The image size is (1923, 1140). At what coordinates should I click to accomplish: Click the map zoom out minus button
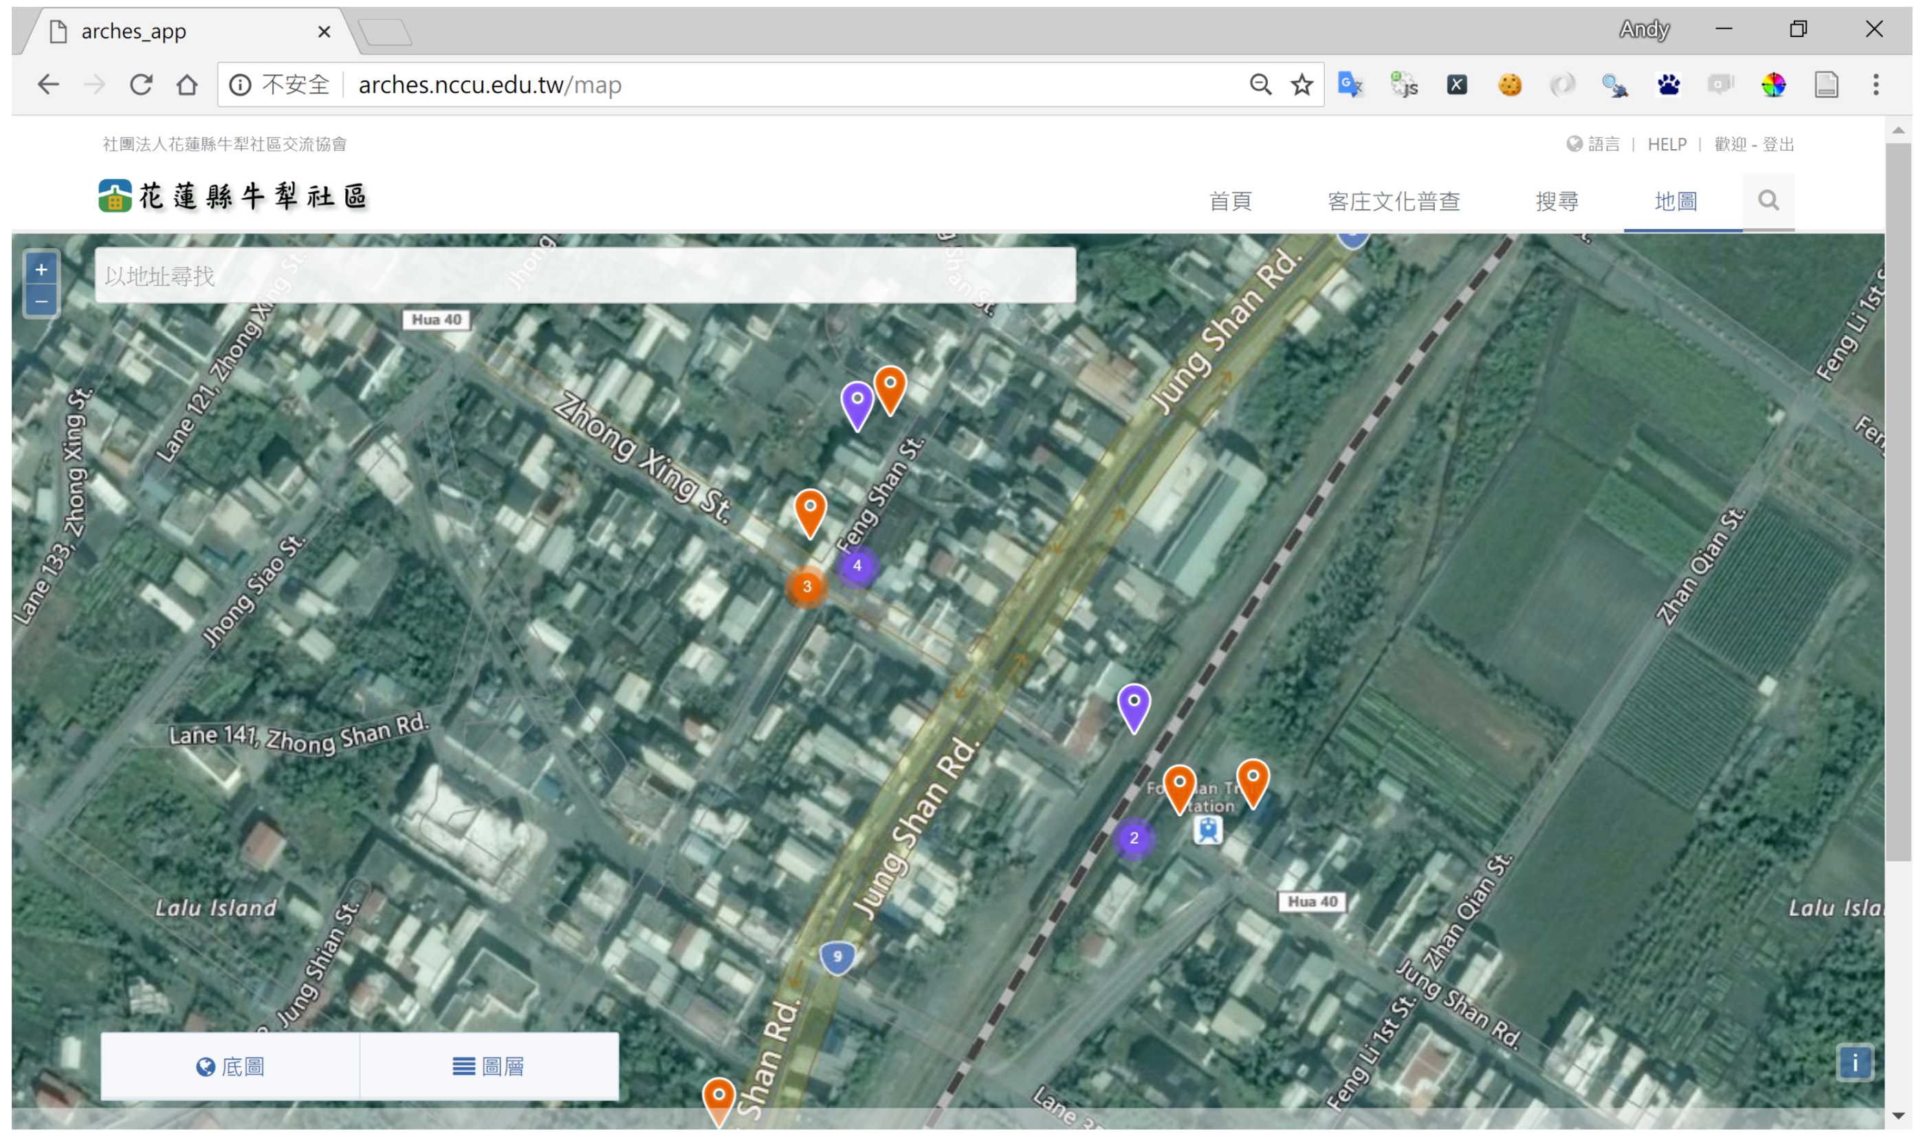pyautogui.click(x=41, y=302)
